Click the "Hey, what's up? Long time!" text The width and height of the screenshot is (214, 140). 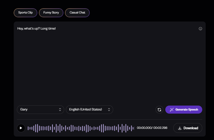[36, 29]
